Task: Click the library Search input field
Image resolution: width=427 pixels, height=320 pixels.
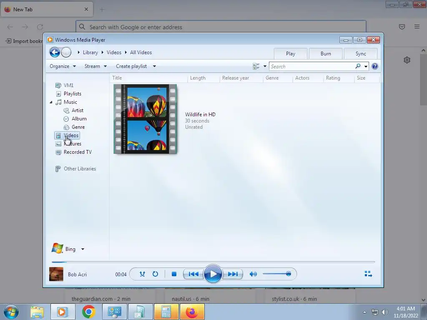Action: [311, 66]
